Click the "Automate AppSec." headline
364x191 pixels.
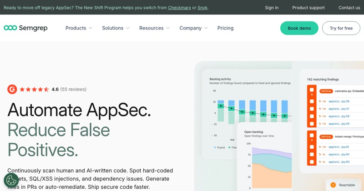point(79,110)
